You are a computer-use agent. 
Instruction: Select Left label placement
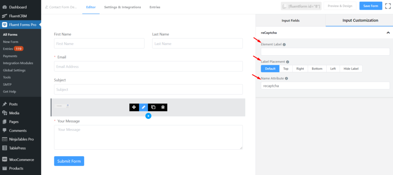tap(333, 68)
